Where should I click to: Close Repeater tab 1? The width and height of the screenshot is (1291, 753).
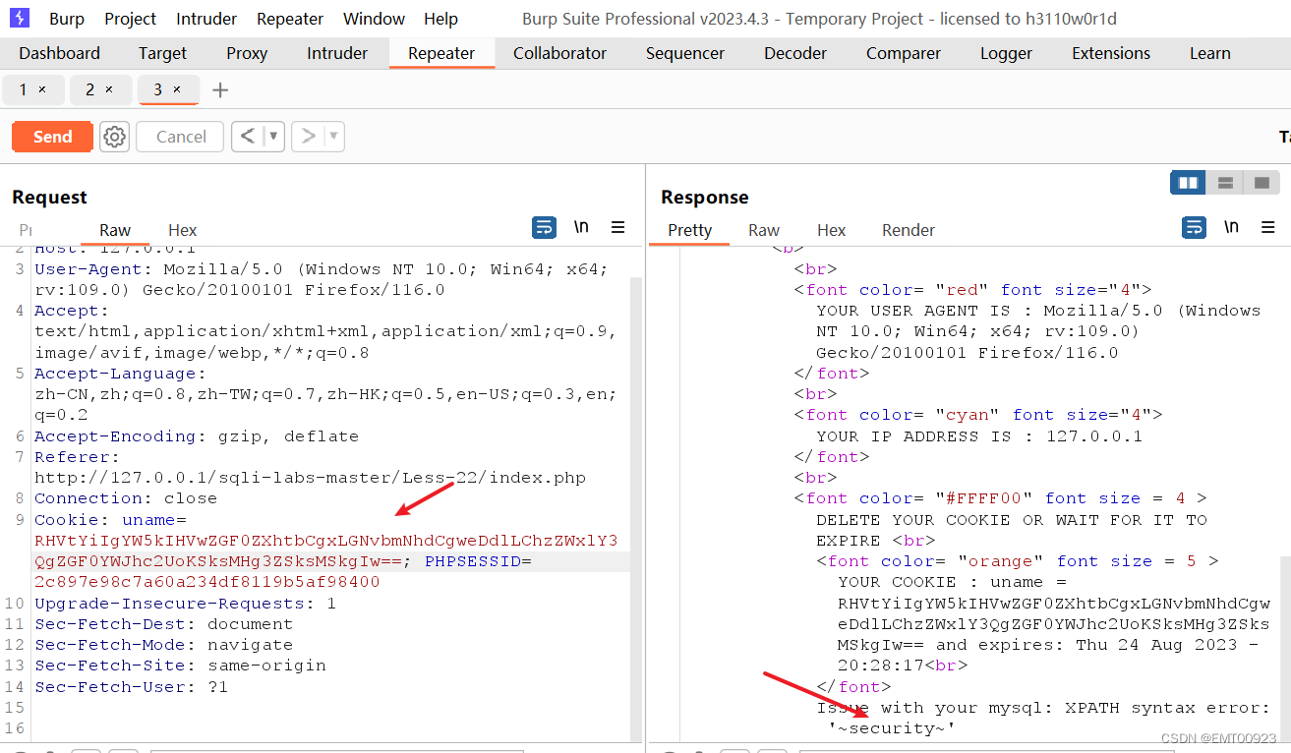[x=42, y=89]
